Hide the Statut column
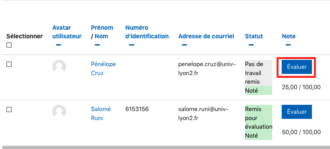The width and height of the screenshot is (330, 149). pos(251,45)
